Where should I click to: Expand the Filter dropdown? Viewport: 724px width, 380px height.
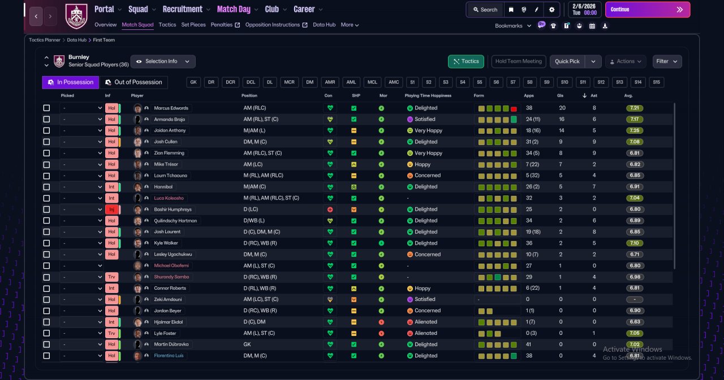pyautogui.click(x=667, y=62)
